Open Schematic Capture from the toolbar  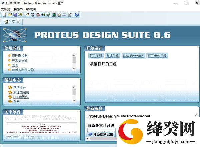(x=33, y=15)
